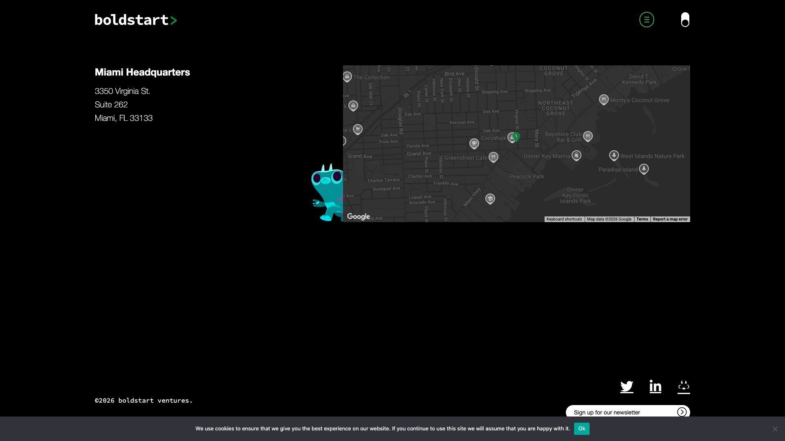
Task: Click the West Islands Nature Park marker
Action: [x=614, y=155]
